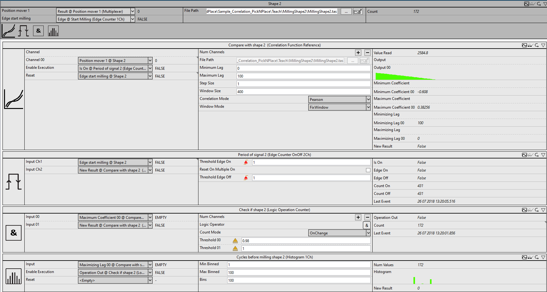Click the Logic Operator ampersand toggle button
Screen dimensions: 547x292
click(367, 225)
